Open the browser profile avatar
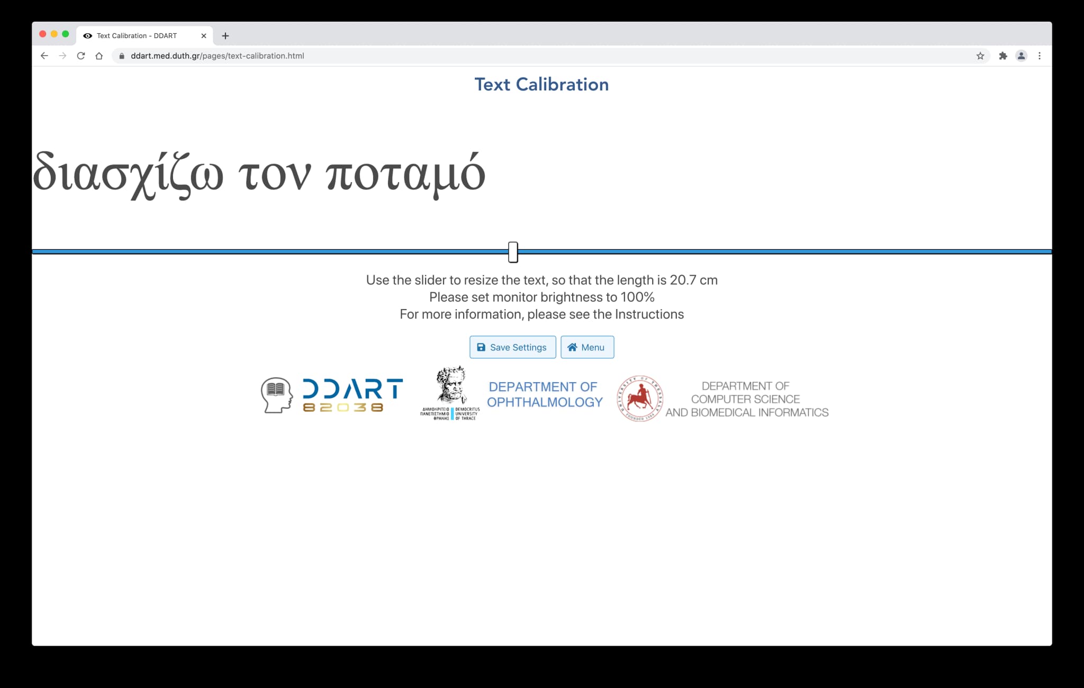Image resolution: width=1084 pixels, height=688 pixels. (1021, 56)
